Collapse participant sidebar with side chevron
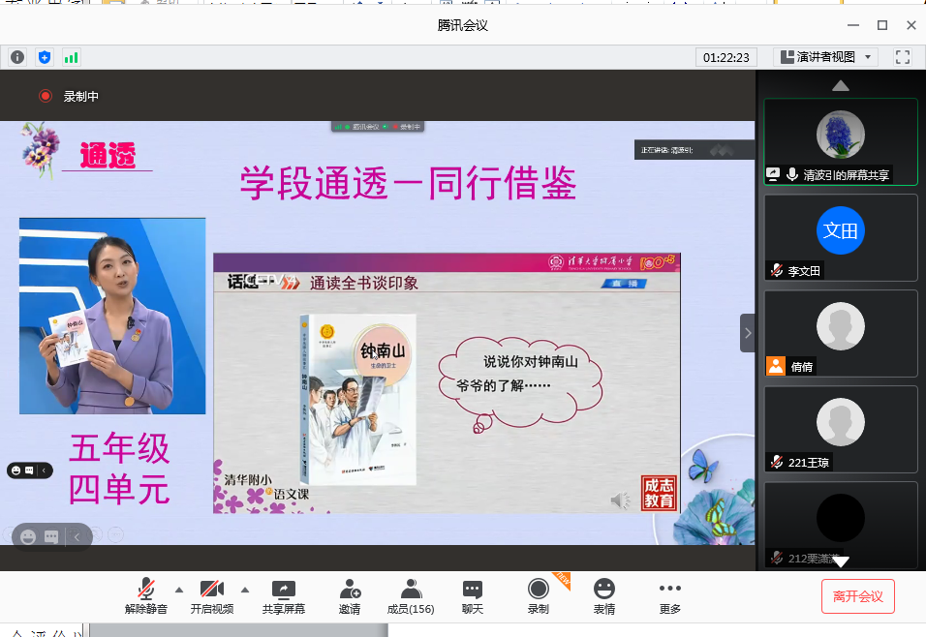 pyautogui.click(x=748, y=333)
